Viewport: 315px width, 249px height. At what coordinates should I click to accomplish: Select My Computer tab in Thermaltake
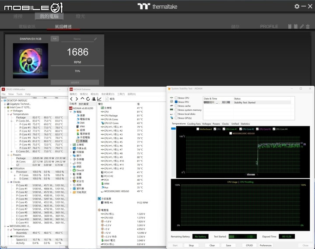click(x=49, y=16)
